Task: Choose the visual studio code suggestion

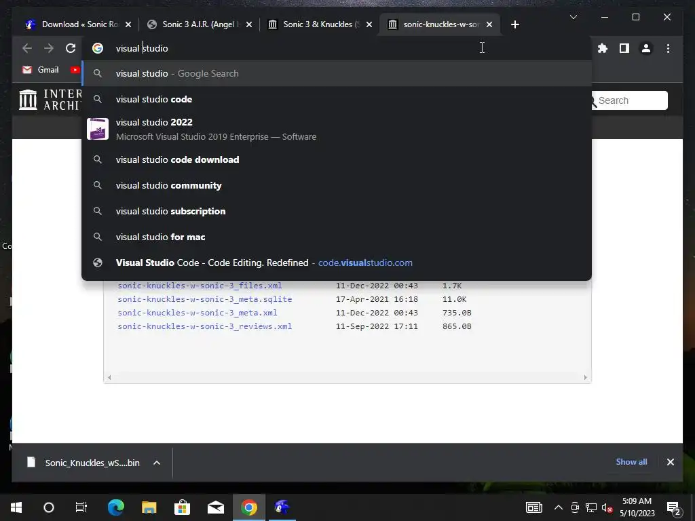Action: (337, 99)
